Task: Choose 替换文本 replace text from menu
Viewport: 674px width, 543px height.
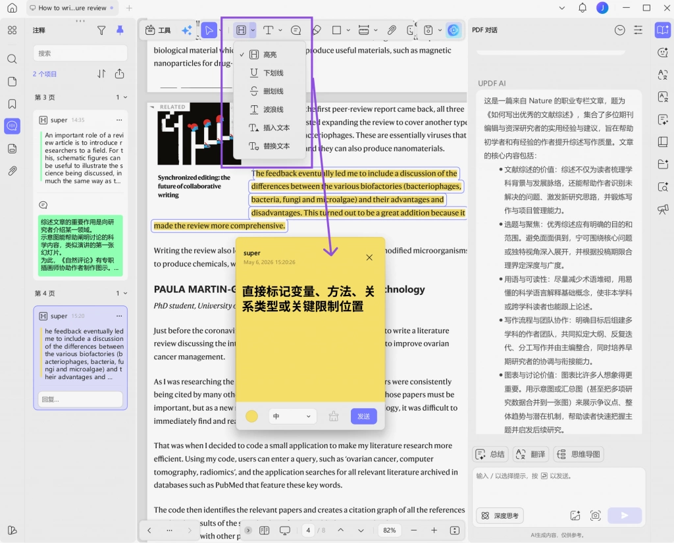Action: [x=269, y=146]
